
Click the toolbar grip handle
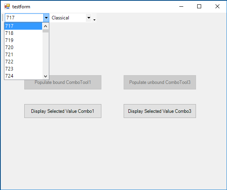click(2, 18)
